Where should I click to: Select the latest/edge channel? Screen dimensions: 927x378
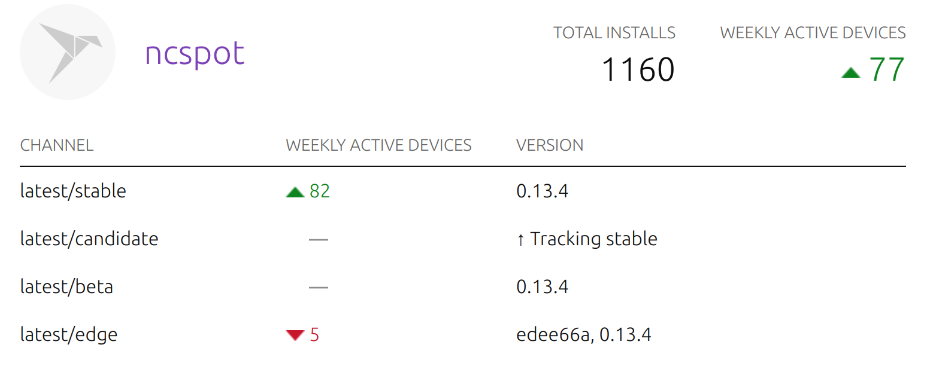point(69,335)
